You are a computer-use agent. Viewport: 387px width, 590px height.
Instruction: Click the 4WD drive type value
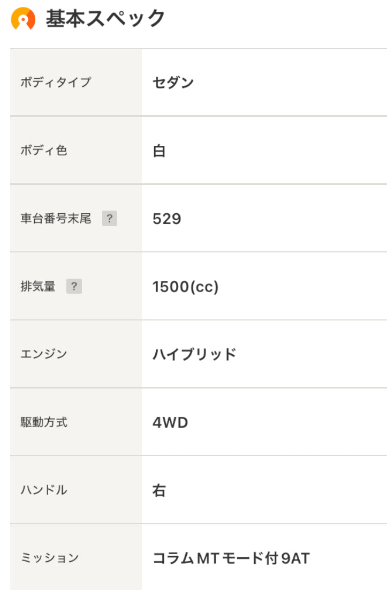(x=170, y=423)
